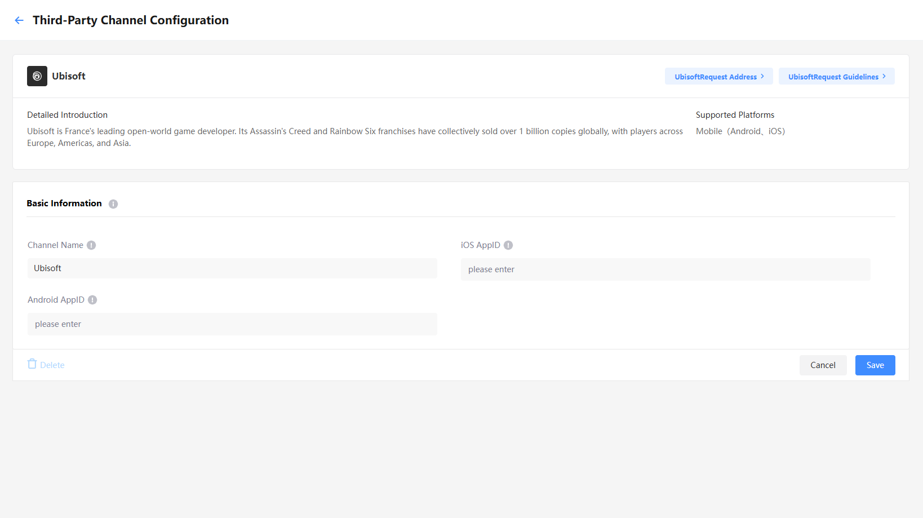Show info tooltip beside iOS AppID
The width and height of the screenshot is (923, 518).
(x=508, y=245)
